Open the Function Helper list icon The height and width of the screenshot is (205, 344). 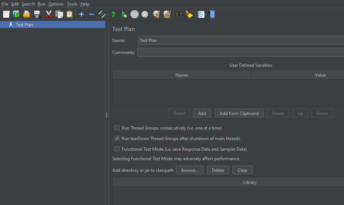click(x=201, y=15)
